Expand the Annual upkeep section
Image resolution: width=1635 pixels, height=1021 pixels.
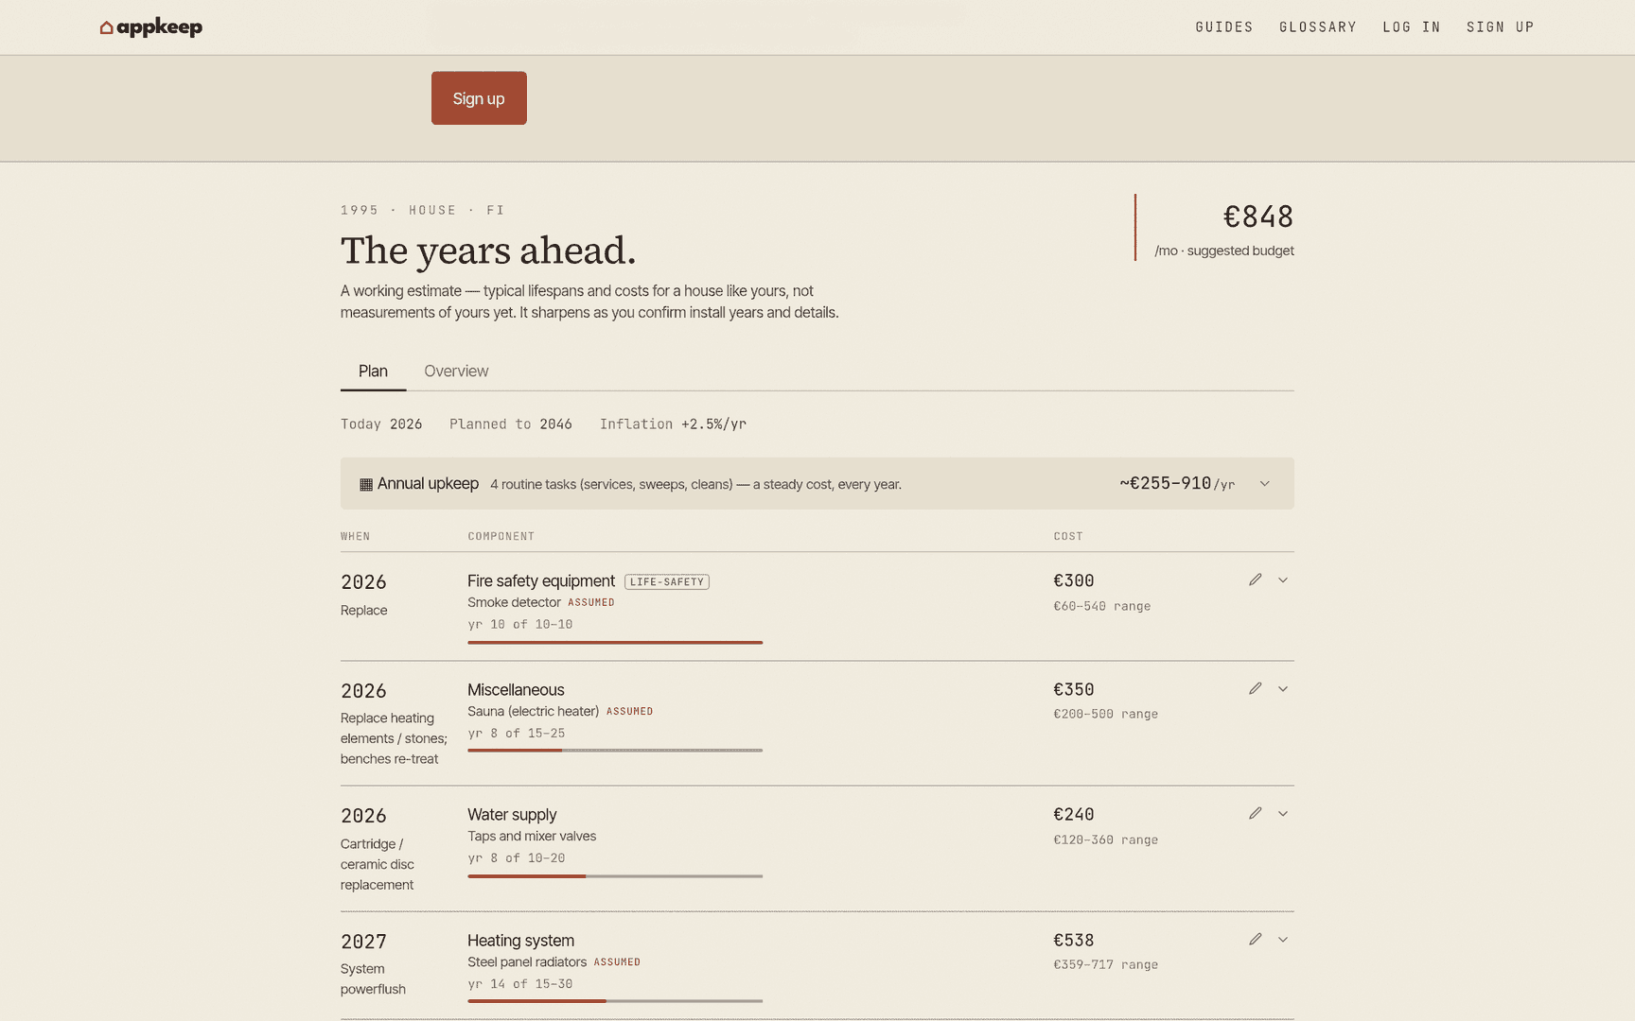tap(1264, 484)
